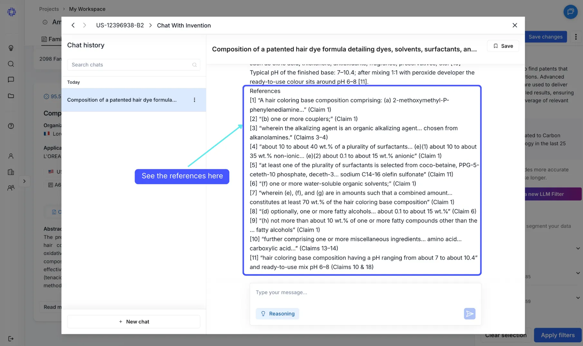Open the team members sidebar icon
Image resolution: width=583 pixels, height=346 pixels.
[x=11, y=188]
